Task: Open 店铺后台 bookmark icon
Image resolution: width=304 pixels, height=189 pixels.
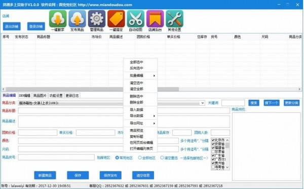Action: 155,19
